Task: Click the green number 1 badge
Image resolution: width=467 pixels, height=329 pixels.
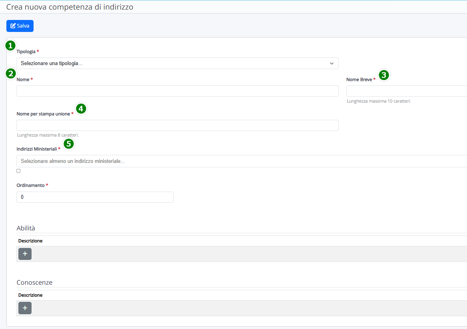Action: pyautogui.click(x=10, y=46)
